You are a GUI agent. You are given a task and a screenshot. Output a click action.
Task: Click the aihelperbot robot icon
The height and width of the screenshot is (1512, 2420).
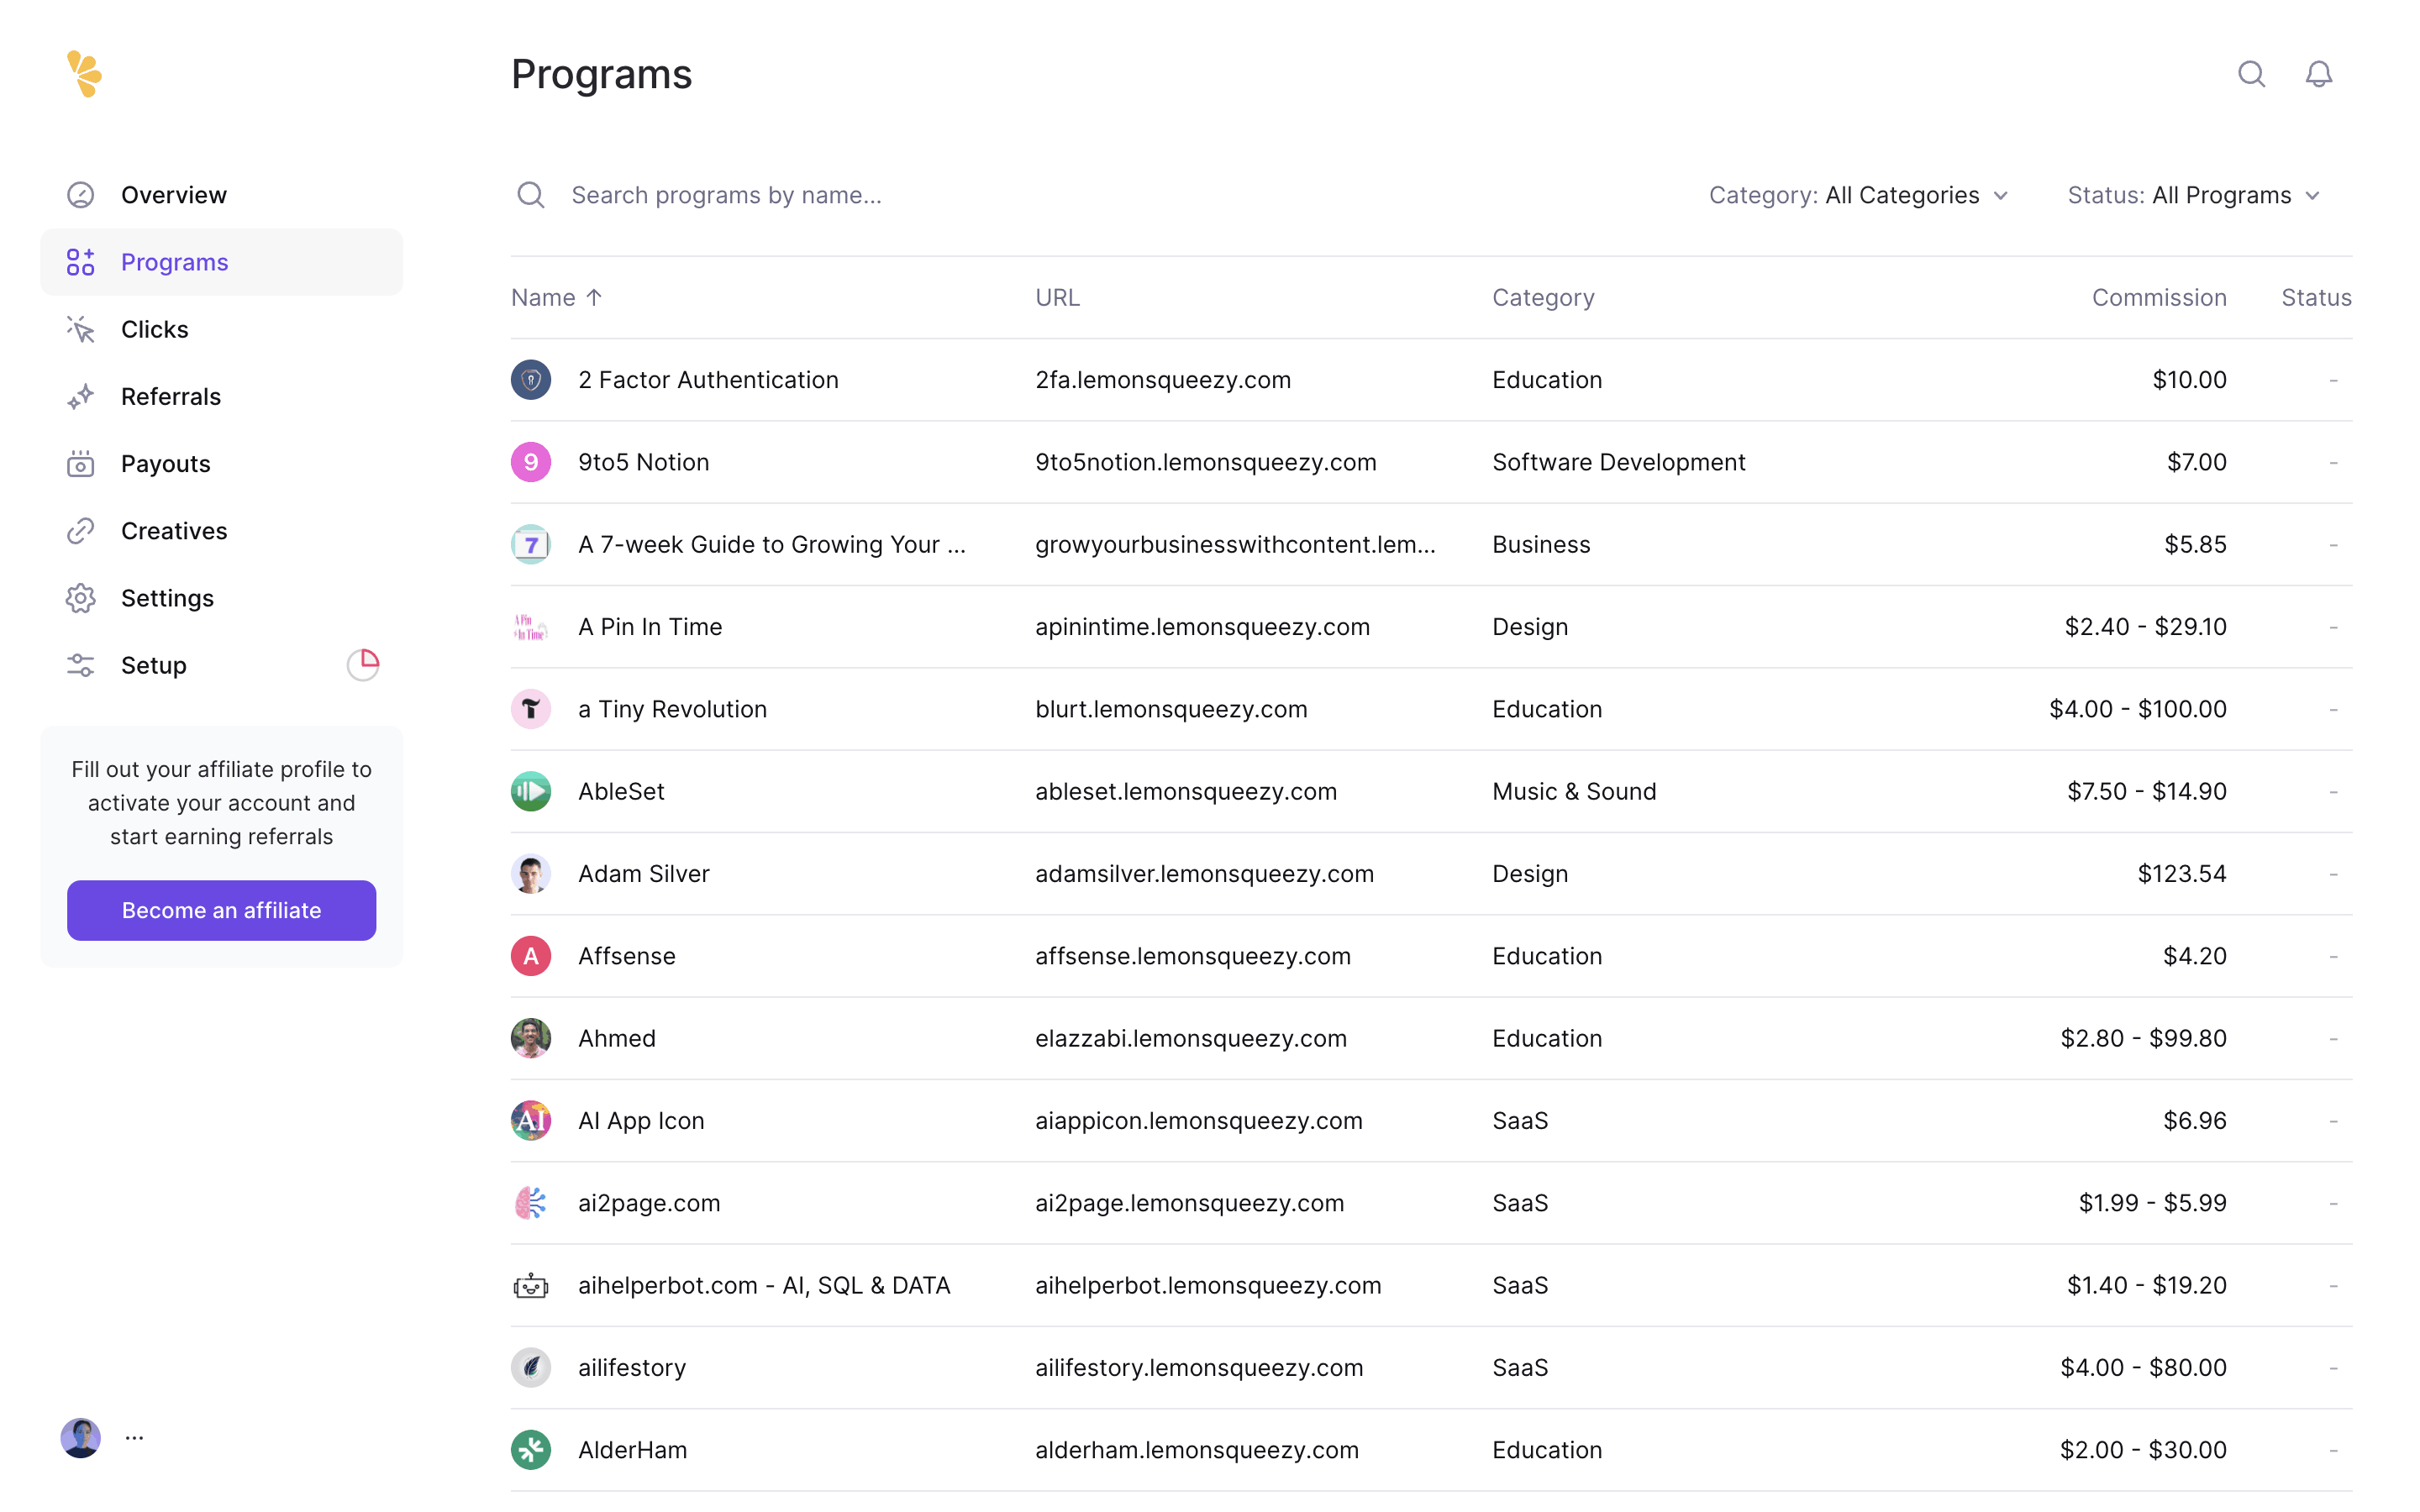coord(531,1285)
